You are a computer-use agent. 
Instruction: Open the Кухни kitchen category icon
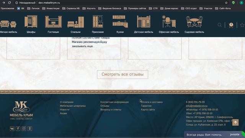[120, 21]
